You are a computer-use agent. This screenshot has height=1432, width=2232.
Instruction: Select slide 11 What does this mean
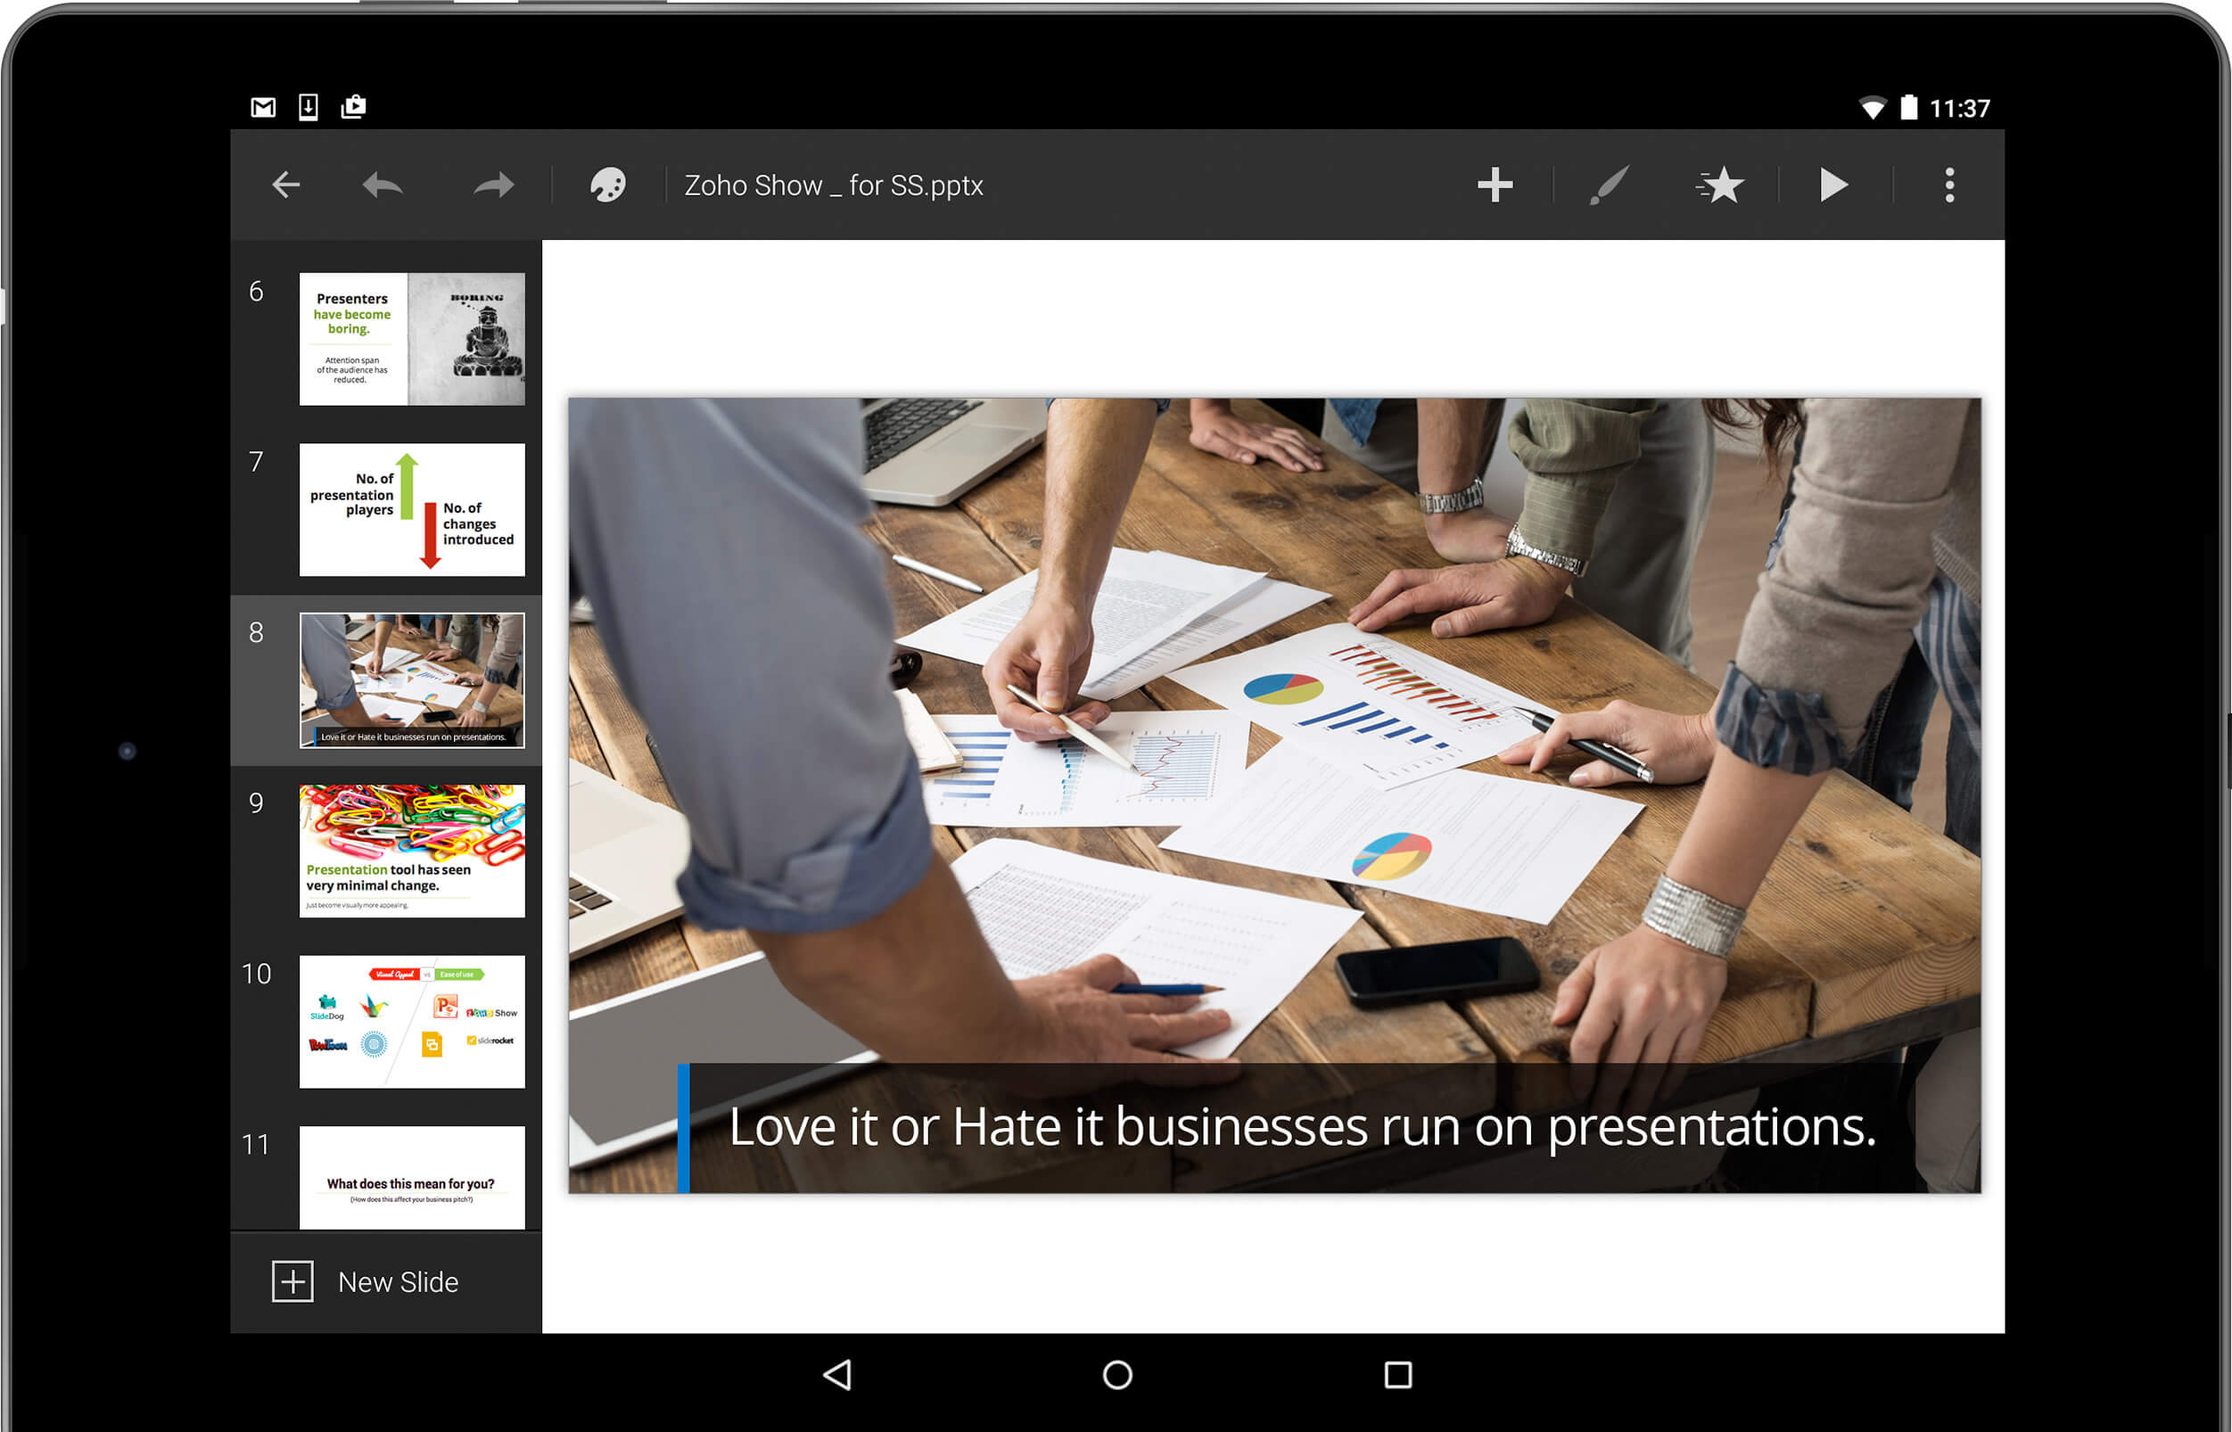[412, 1178]
